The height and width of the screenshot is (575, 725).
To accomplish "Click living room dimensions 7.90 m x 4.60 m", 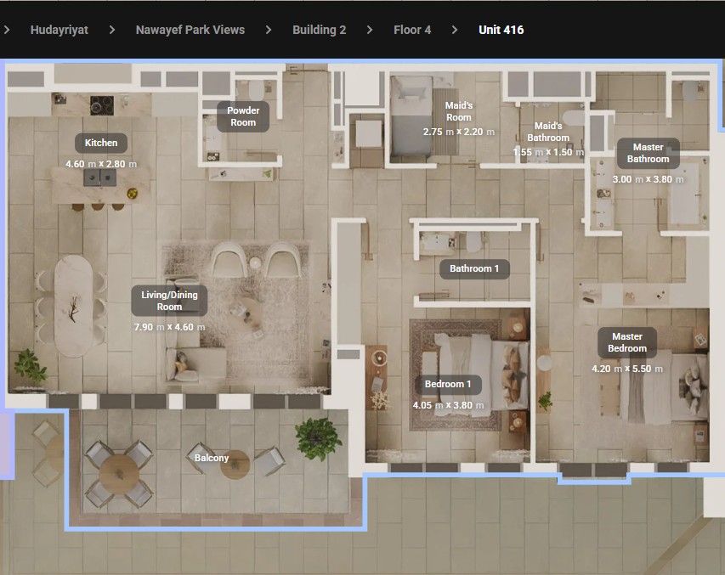I will (x=169, y=327).
